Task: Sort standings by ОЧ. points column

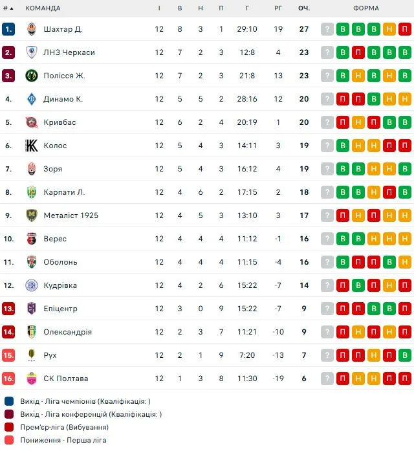Action: point(304,8)
